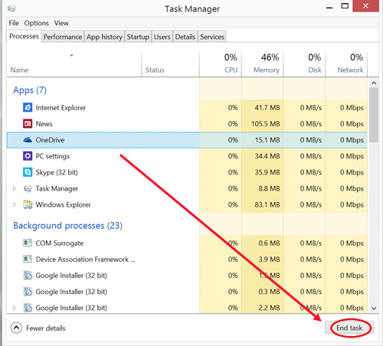Switch to the Performance tab
Image resolution: width=383 pixels, height=346 pixels.
63,37
